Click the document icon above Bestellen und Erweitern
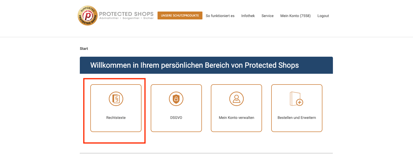413x158 pixels. click(296, 99)
